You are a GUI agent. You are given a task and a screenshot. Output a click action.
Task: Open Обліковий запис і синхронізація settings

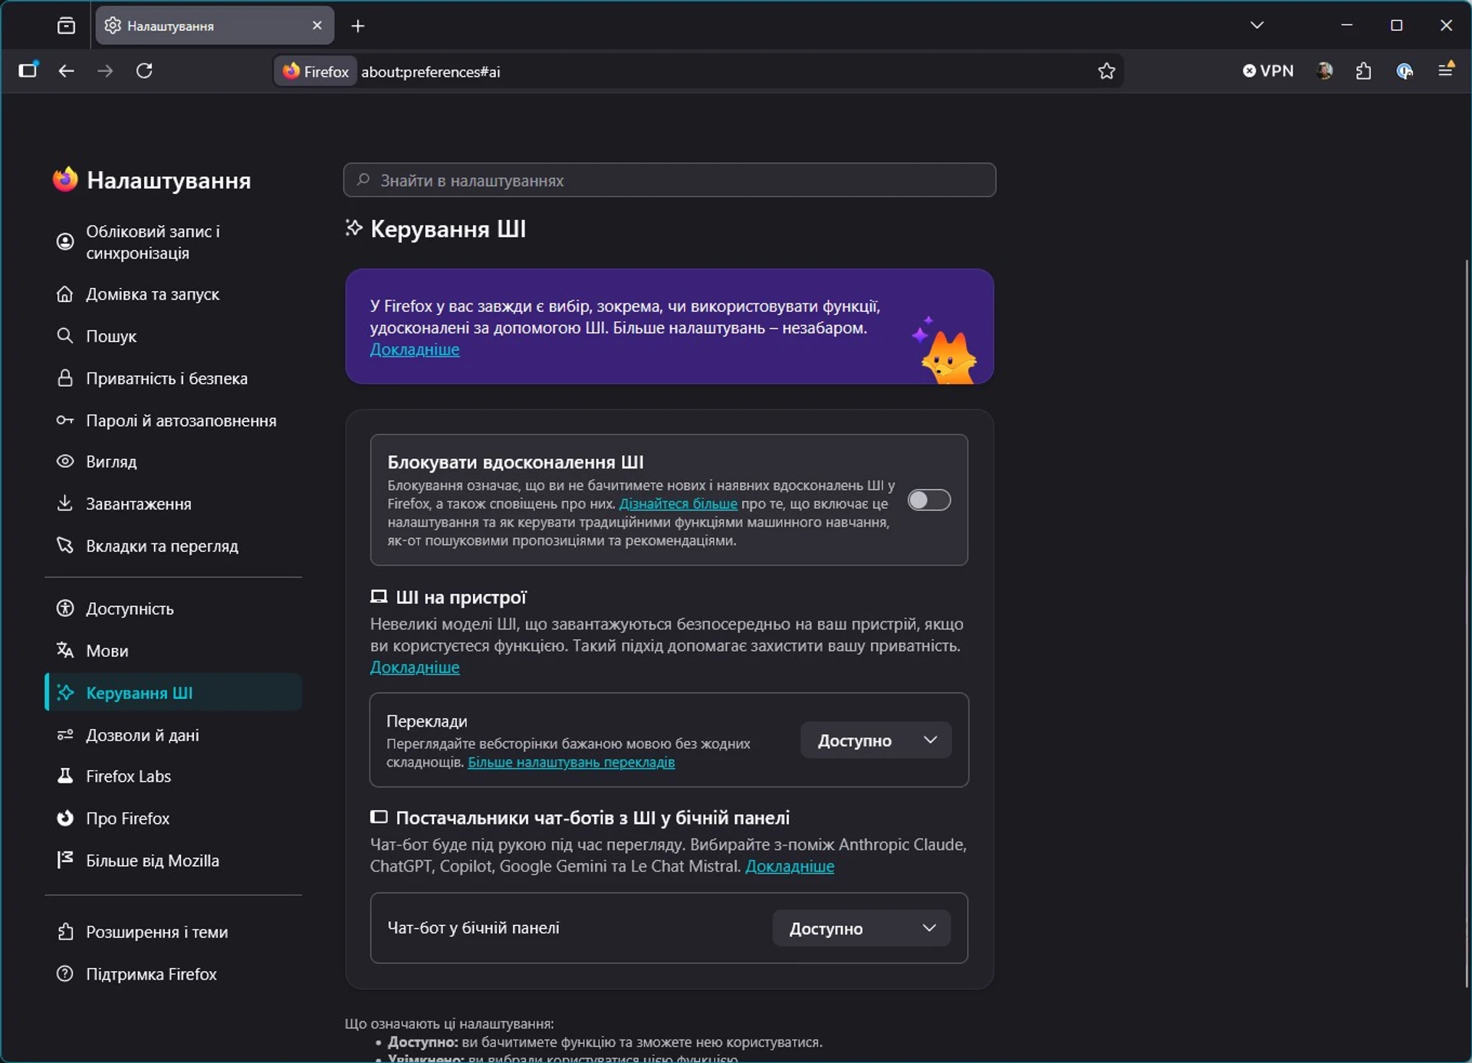(x=173, y=242)
